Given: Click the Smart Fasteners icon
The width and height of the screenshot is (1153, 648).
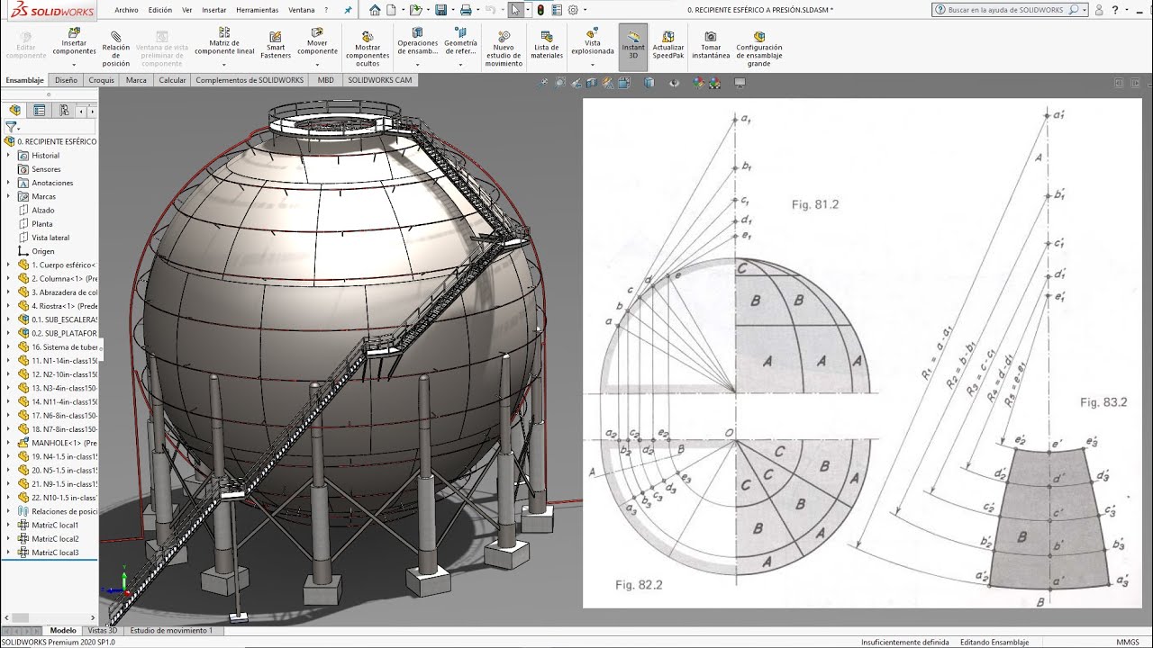Looking at the screenshot, I should [276, 45].
